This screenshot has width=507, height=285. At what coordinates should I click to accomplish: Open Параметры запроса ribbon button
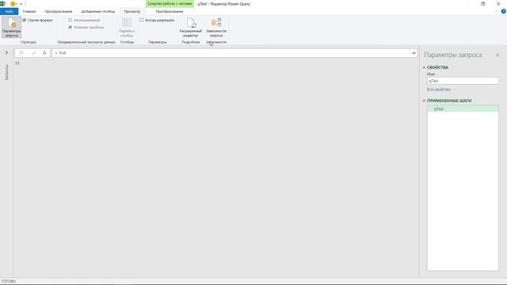click(11, 28)
